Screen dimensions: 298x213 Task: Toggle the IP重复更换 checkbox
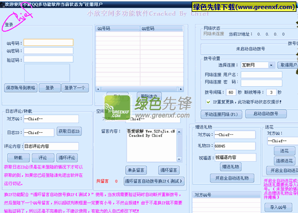coord(208,102)
